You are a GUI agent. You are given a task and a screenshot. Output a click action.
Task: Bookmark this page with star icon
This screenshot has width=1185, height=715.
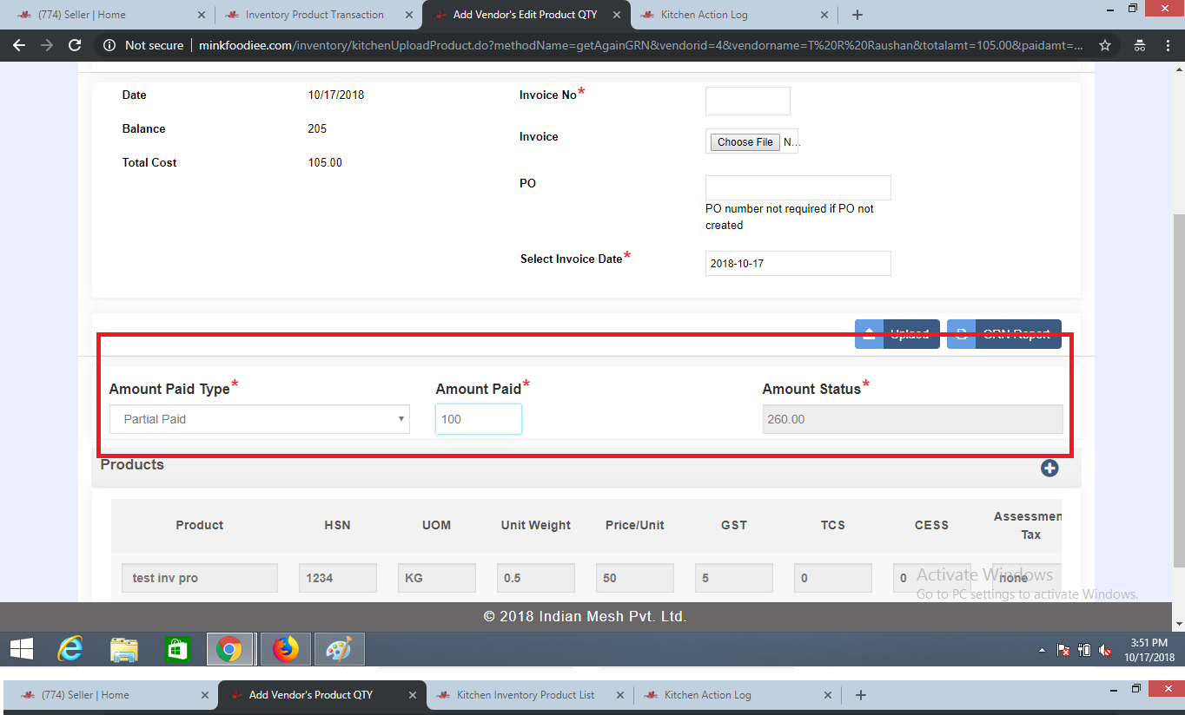tap(1105, 45)
